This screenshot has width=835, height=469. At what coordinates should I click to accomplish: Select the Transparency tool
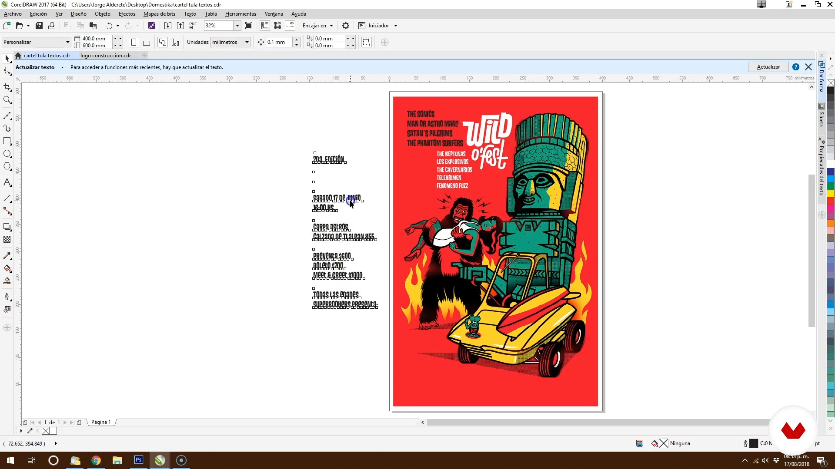(x=7, y=239)
